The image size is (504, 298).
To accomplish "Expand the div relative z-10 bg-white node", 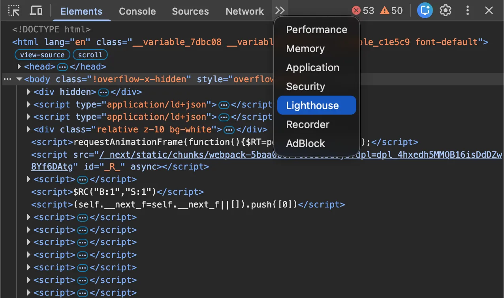I will (x=29, y=129).
